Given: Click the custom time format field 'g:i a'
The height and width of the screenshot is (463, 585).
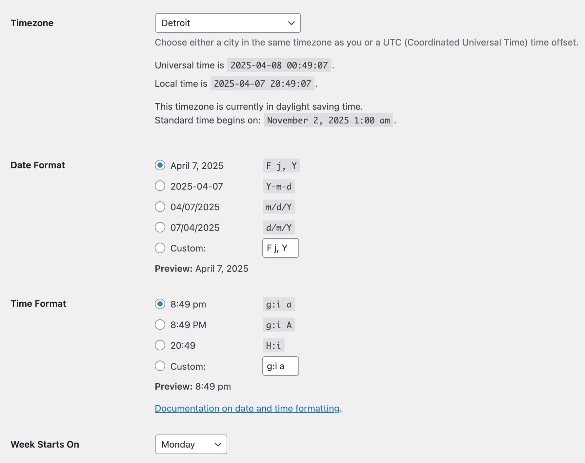Looking at the screenshot, I should tap(281, 366).
